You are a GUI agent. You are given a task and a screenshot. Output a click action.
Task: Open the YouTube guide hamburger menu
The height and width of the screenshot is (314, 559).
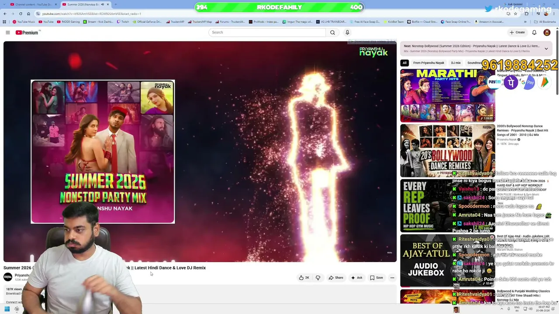8,32
